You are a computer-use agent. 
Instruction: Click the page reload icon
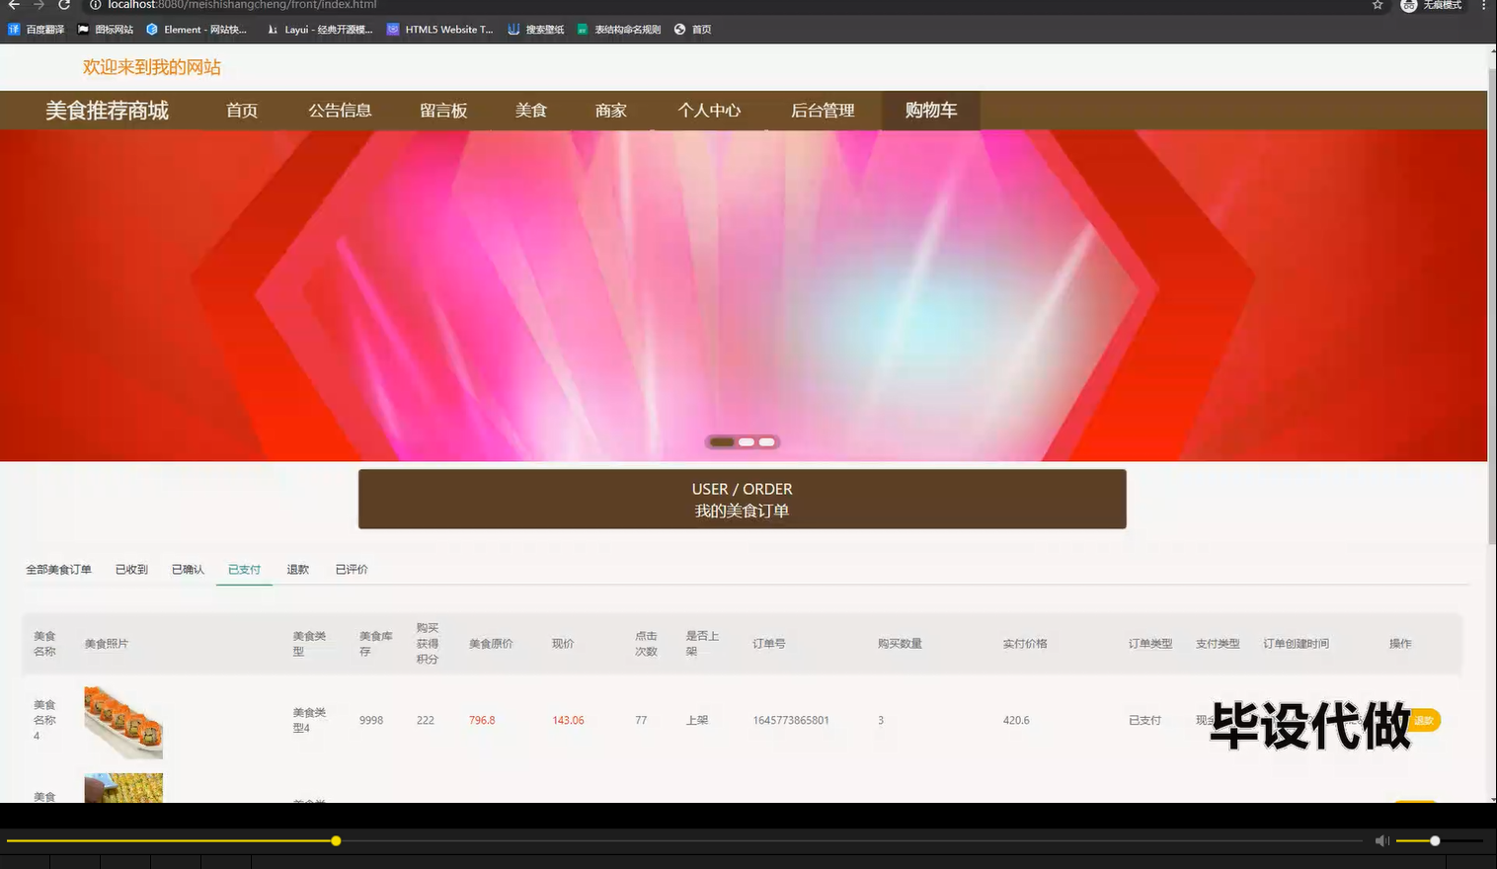point(64,5)
